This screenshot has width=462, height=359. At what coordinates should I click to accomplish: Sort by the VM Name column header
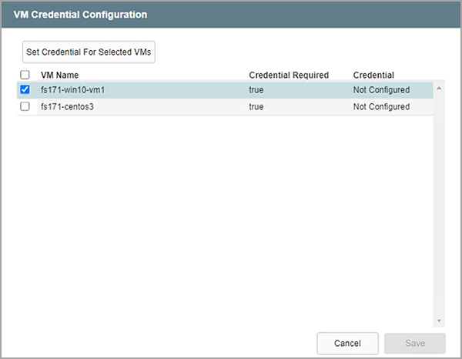click(x=59, y=75)
